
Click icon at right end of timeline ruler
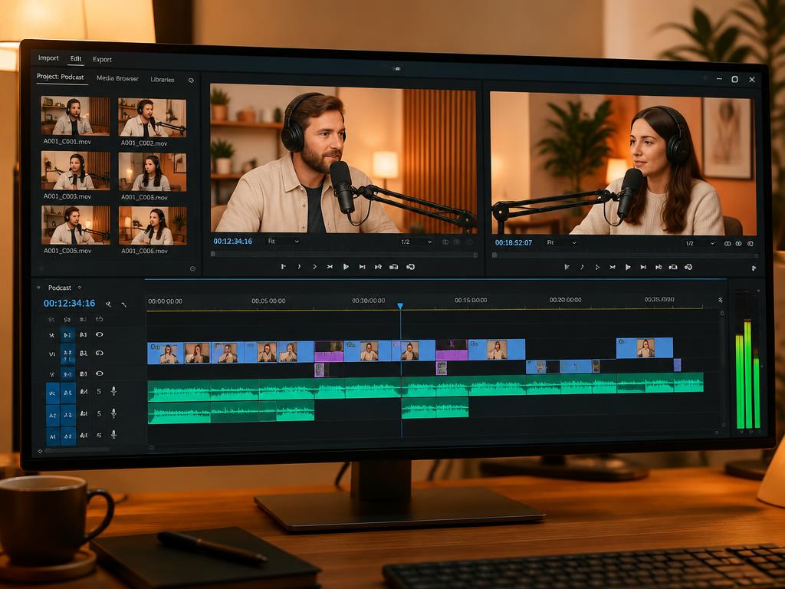pos(721,300)
